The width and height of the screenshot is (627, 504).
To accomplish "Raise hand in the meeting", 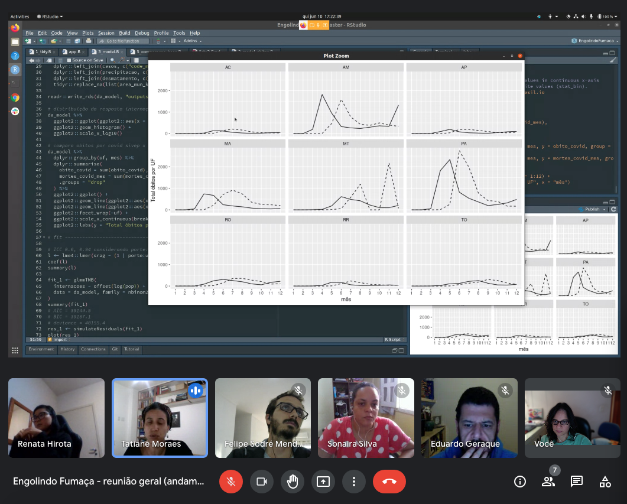I will (x=293, y=482).
